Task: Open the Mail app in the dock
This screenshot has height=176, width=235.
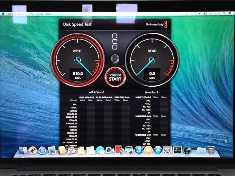Action: (x=52, y=150)
